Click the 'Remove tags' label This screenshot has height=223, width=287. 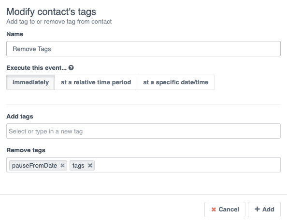26,150
